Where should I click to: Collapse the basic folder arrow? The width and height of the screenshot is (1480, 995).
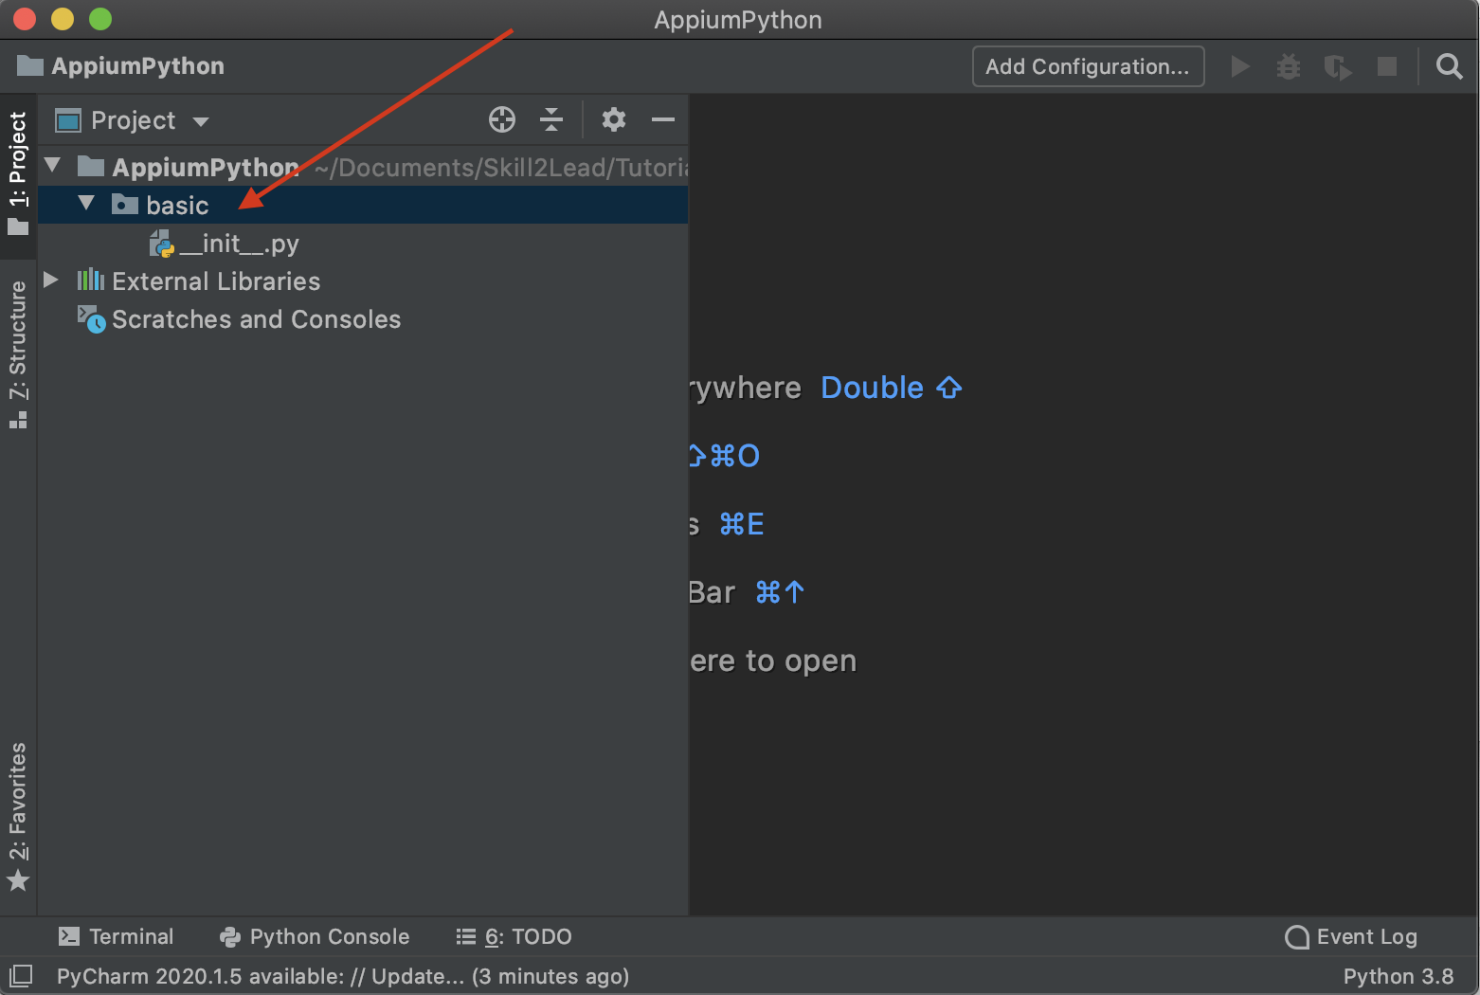coord(87,204)
